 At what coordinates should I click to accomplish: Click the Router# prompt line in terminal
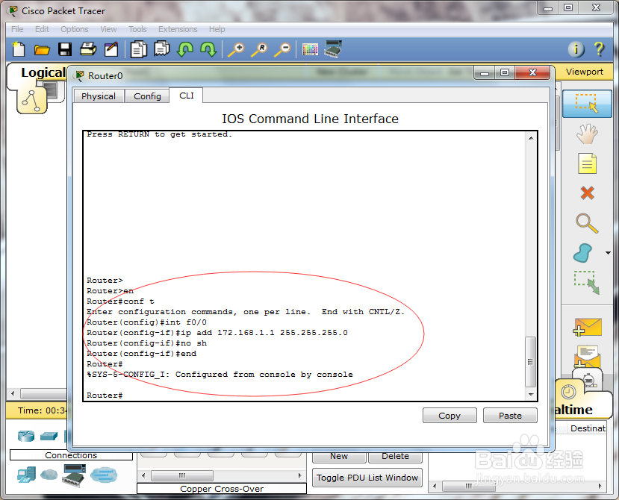click(x=105, y=395)
